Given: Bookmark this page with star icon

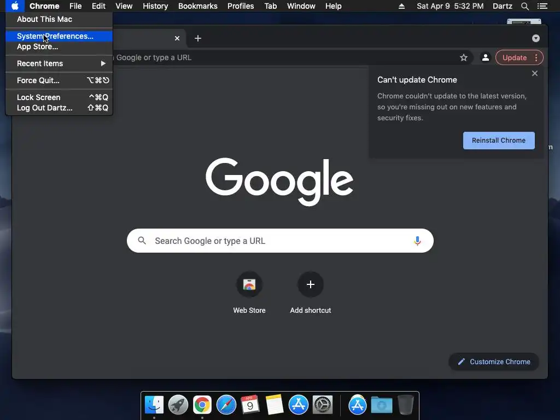Looking at the screenshot, I should [x=464, y=57].
